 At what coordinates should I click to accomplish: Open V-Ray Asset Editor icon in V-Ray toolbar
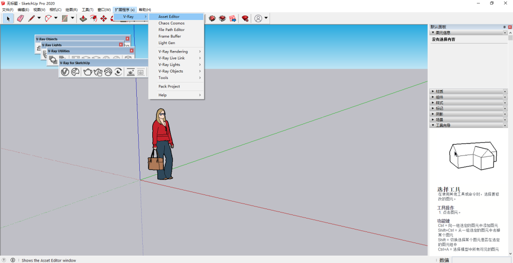click(x=65, y=72)
